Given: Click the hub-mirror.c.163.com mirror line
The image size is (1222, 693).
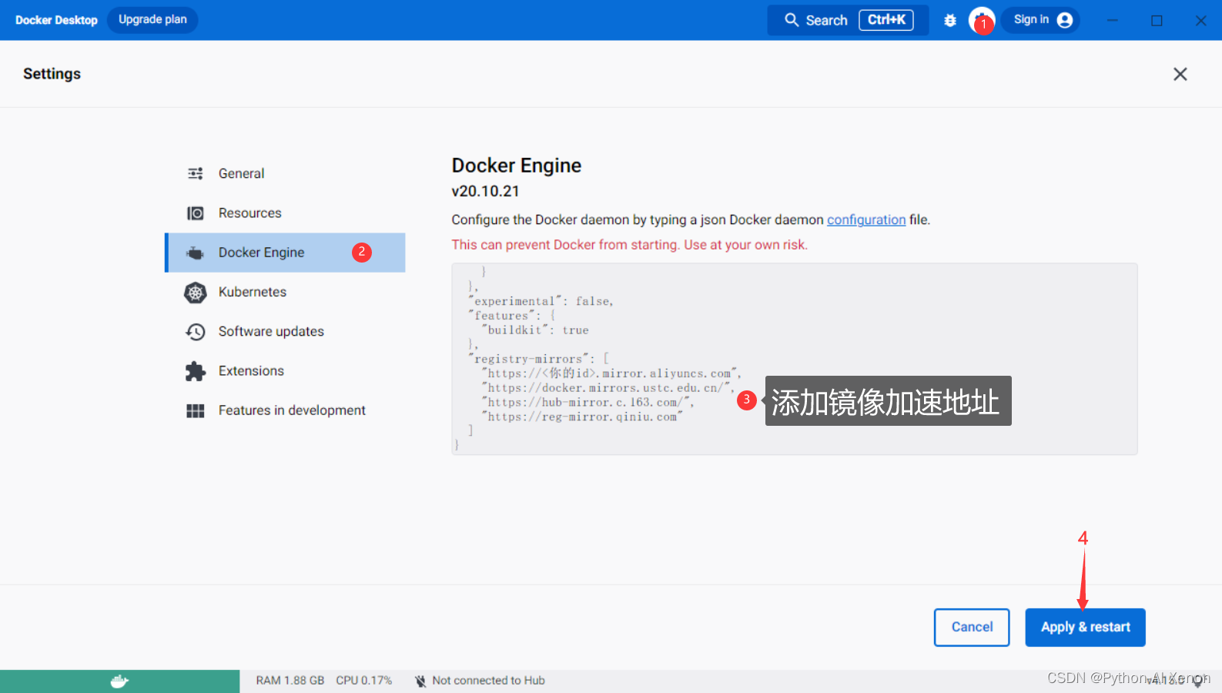Looking at the screenshot, I should tap(588, 403).
